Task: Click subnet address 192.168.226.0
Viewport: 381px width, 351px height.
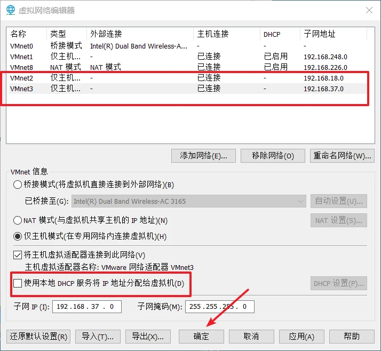Action: pyautogui.click(x=326, y=68)
